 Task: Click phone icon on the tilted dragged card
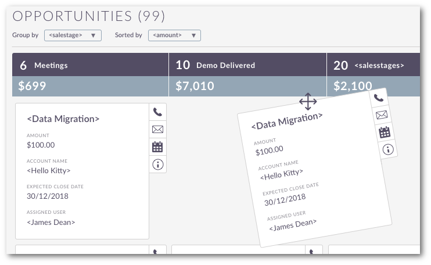[x=379, y=98]
